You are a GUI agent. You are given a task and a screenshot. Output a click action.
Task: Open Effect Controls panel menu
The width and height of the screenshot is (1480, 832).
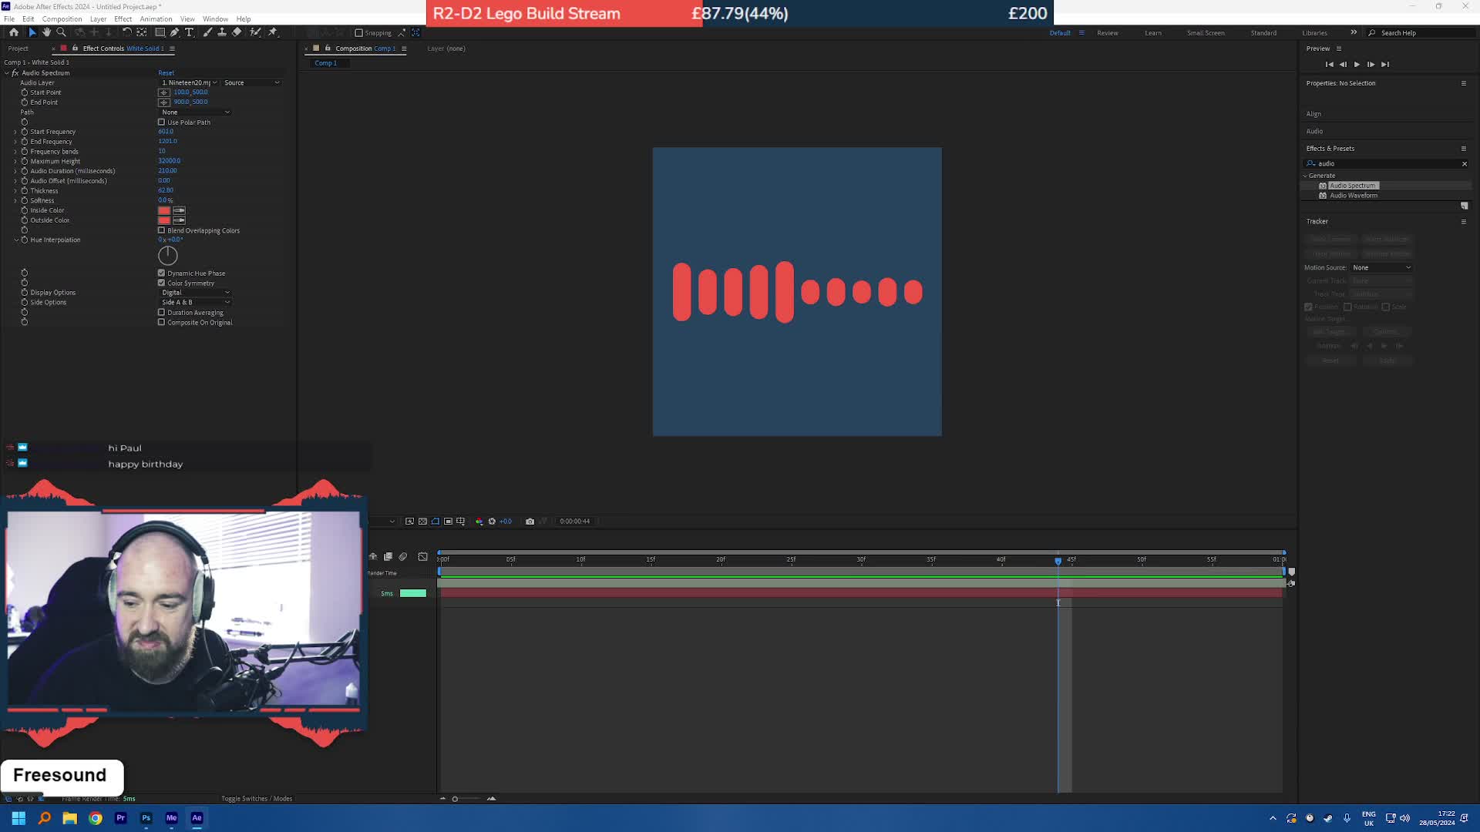(x=172, y=49)
